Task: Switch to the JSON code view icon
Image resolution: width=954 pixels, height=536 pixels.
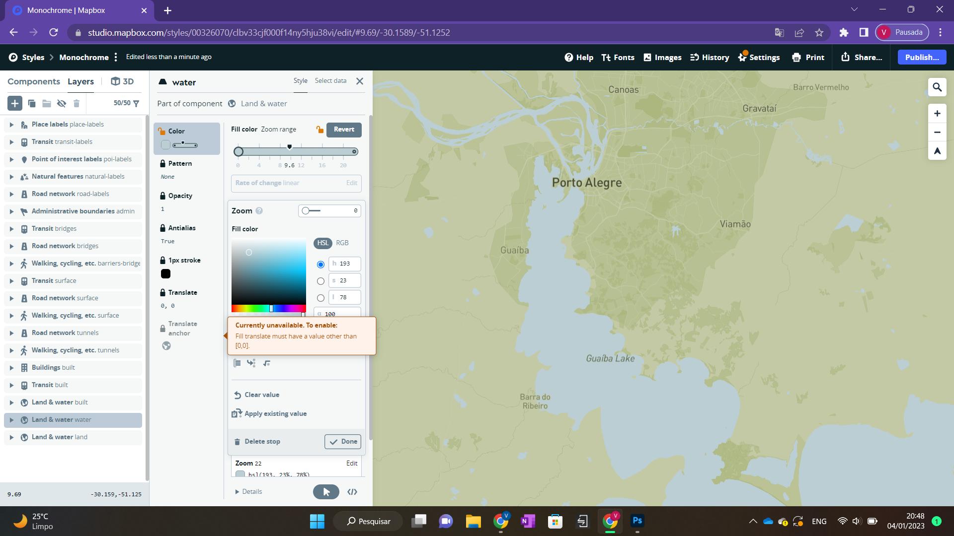Action: 352,492
